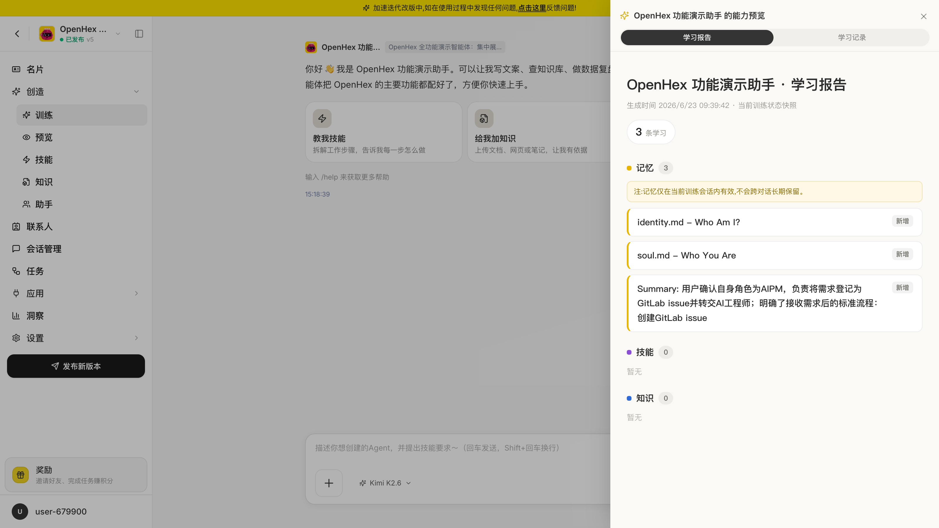Open the soul.md – Who You Are memory
This screenshot has width=939, height=528.
coord(775,255)
